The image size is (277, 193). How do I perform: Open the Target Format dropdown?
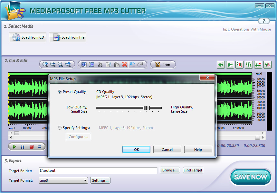tap(63, 180)
